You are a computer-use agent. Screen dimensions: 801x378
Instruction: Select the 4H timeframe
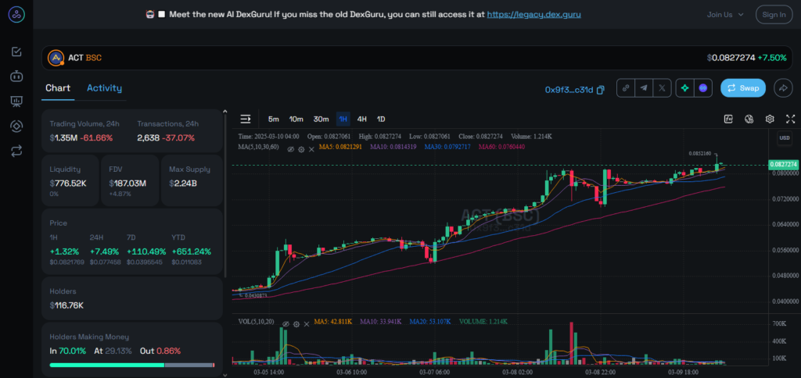coord(361,119)
